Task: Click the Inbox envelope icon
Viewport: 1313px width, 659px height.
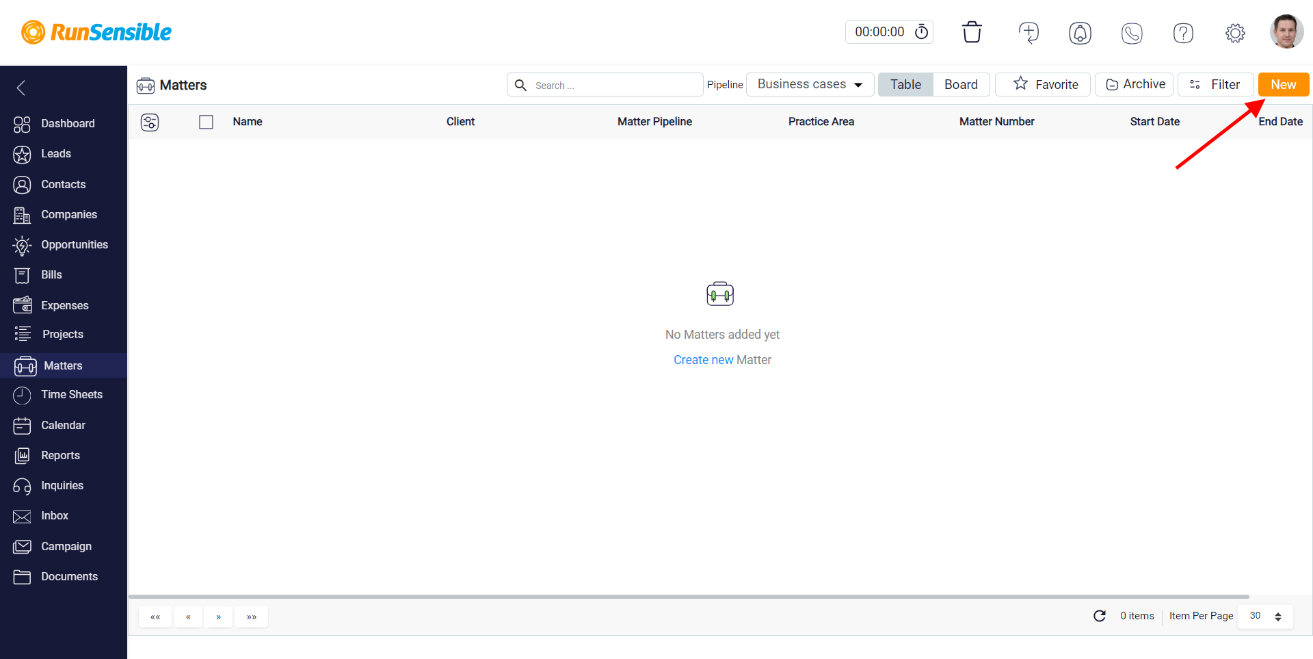Action: pyautogui.click(x=22, y=516)
